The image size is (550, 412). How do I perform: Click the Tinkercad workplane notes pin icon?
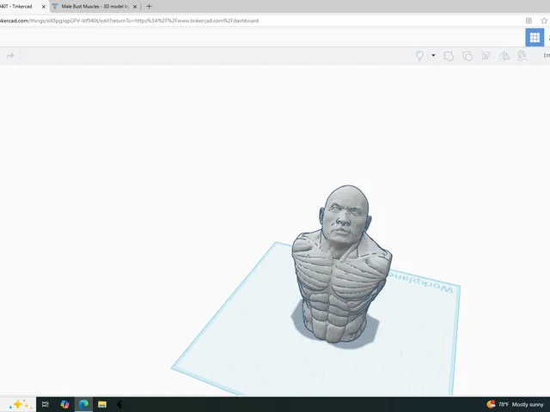(x=419, y=56)
